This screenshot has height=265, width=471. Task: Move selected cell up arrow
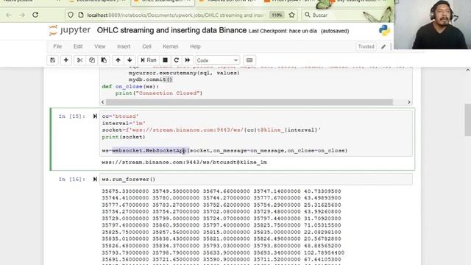point(118,60)
